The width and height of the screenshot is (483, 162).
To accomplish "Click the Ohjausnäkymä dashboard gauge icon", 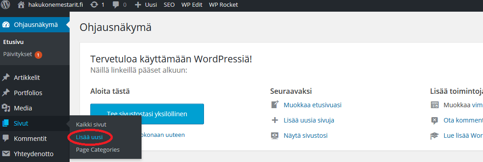I will [x=5, y=25].
